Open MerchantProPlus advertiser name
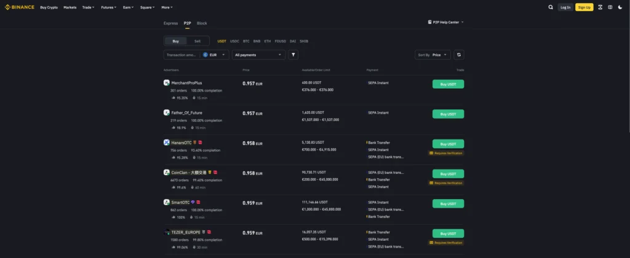The image size is (630, 258). tap(187, 83)
